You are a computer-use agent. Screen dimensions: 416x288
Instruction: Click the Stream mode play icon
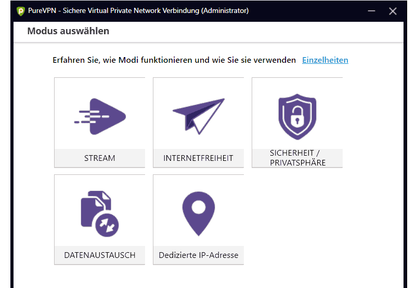[x=100, y=117]
